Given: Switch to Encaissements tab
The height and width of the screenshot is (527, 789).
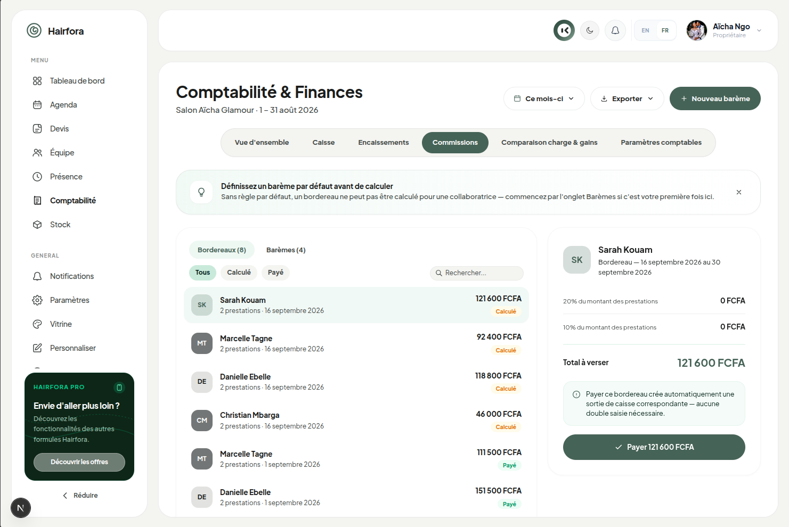Looking at the screenshot, I should tap(384, 143).
